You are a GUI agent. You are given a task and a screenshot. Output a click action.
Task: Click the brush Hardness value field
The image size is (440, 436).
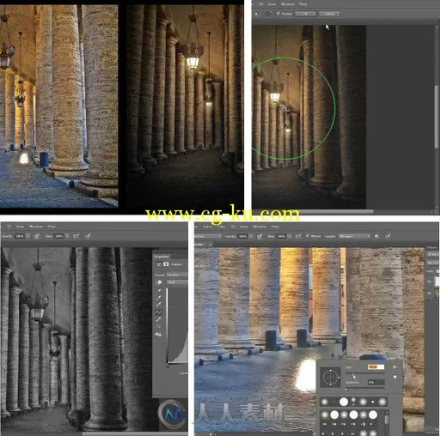pyautogui.click(x=376, y=382)
